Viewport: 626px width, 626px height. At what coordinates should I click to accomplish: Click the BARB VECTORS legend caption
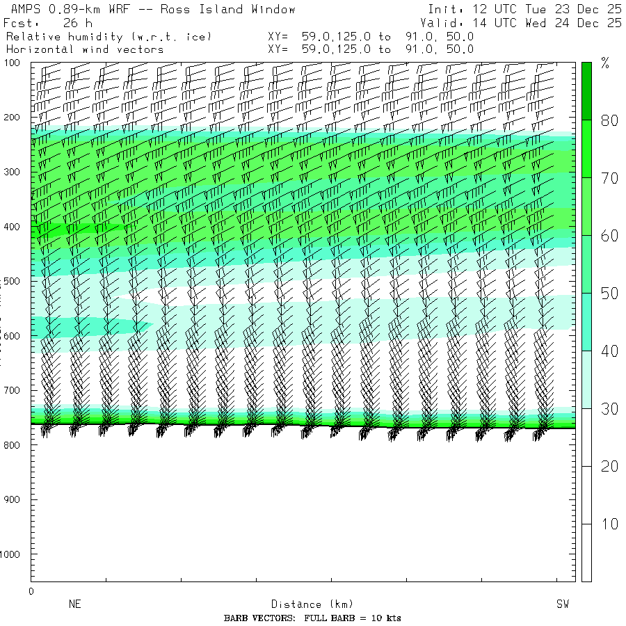(312, 618)
